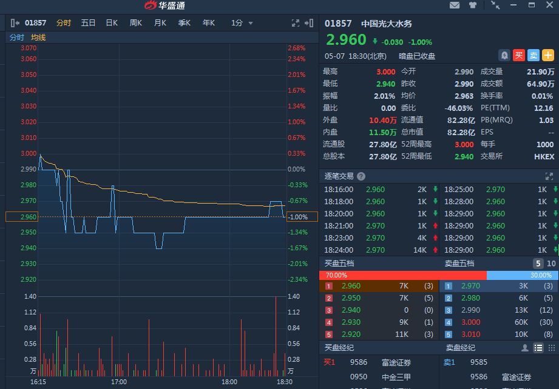The height and width of the screenshot is (389, 559).
Task: Click the 卖盘五档 header
Action: pyautogui.click(x=459, y=264)
